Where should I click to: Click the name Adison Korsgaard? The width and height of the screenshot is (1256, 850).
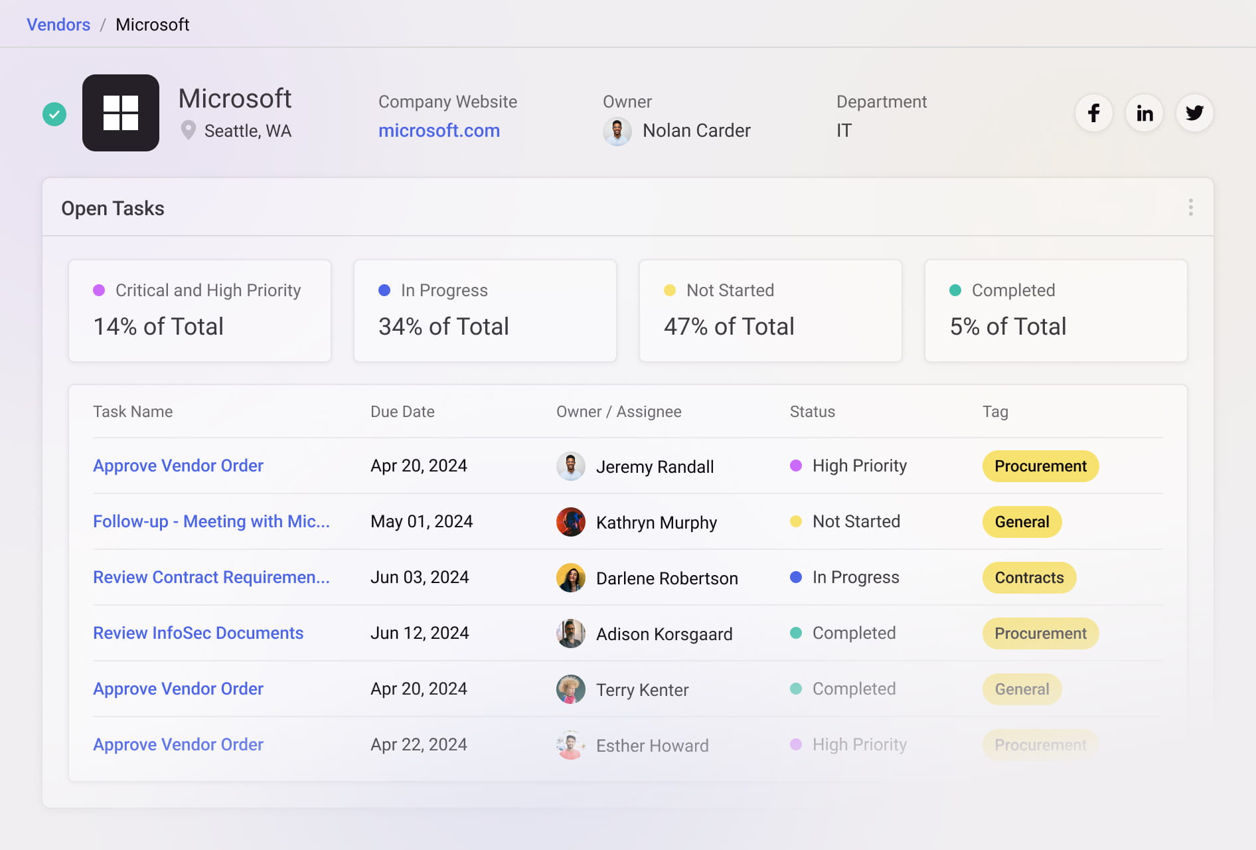tap(665, 634)
